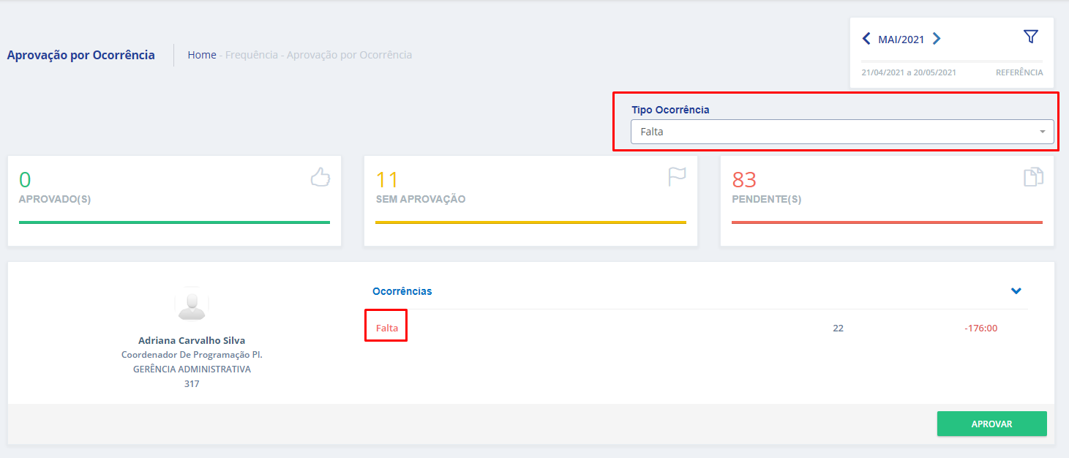Collapse the Ocorrências section chevron

point(1016,291)
